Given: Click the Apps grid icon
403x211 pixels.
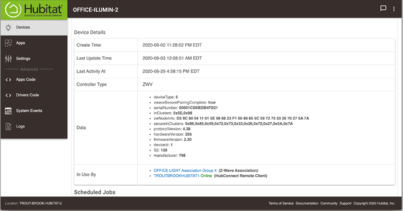Looking at the screenshot, I should pos(8,43).
